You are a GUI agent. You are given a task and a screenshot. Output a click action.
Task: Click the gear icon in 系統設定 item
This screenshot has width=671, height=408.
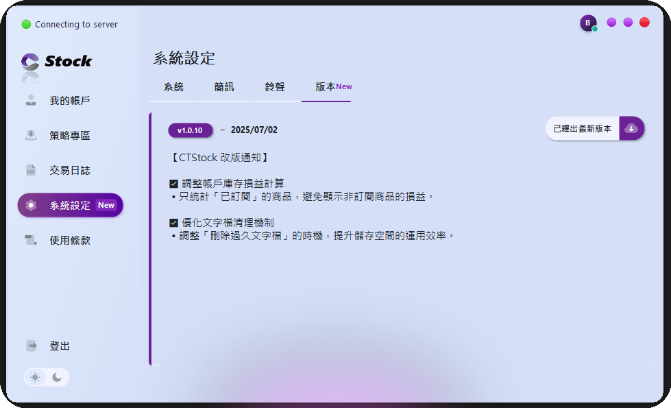point(31,205)
